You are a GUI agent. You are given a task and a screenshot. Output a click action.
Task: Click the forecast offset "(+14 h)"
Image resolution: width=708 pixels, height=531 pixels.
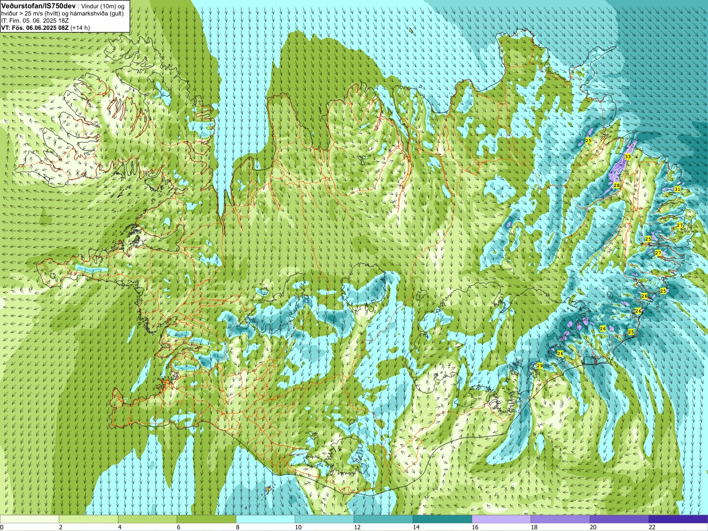coord(80,28)
